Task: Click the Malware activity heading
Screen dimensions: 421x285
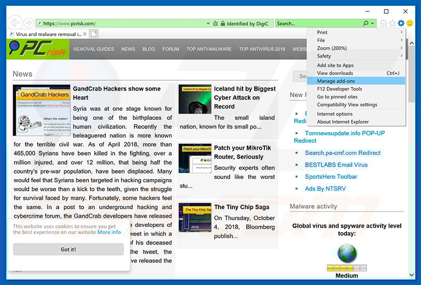Action: pos(313,206)
